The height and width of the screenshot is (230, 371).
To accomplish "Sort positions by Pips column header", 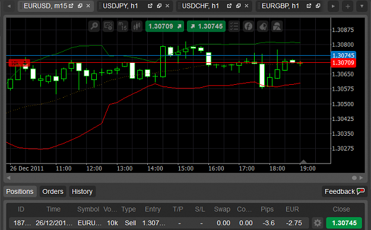I will click(x=267, y=209).
